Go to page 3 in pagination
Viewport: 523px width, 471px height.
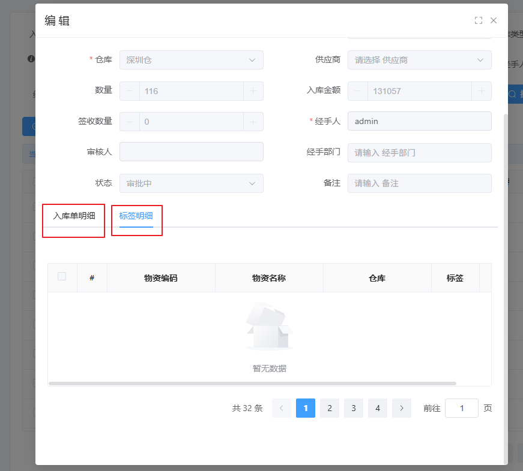(354, 408)
